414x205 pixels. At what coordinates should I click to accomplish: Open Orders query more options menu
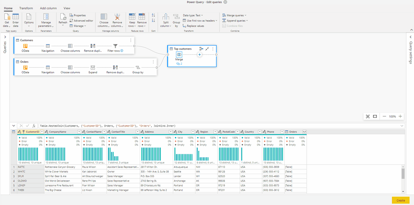point(153,62)
